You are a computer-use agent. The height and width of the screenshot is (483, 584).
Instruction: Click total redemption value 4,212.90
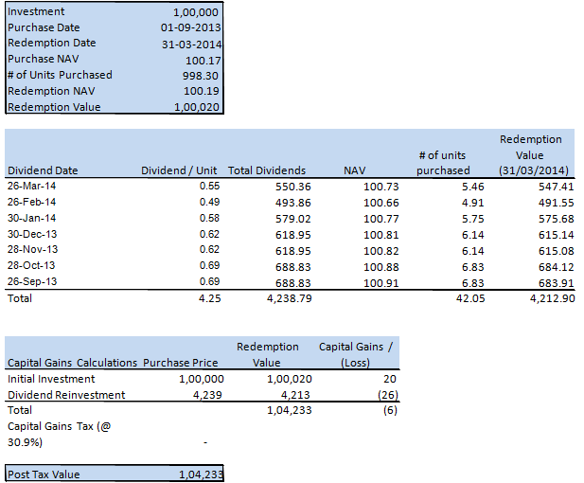(x=553, y=298)
